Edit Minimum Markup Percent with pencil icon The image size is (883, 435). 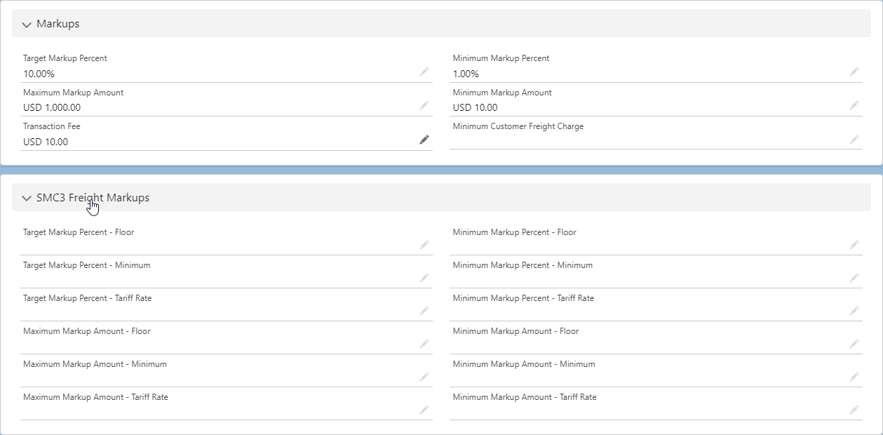point(854,72)
